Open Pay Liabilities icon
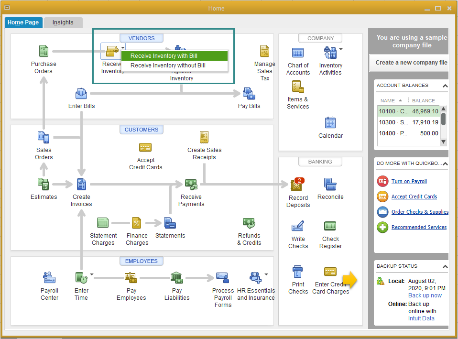The width and height of the screenshot is (458, 339). pyautogui.click(x=177, y=278)
